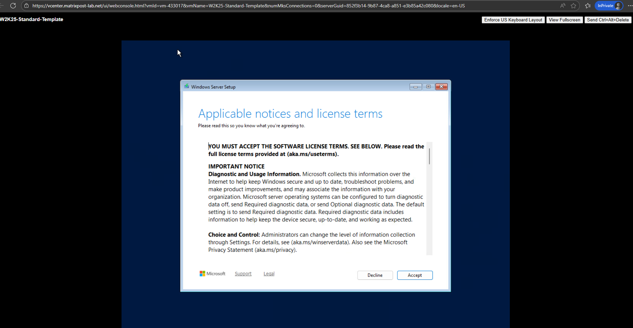The image size is (633, 328).
Task: Minimize the Windows Server Setup window
Action: coord(415,87)
